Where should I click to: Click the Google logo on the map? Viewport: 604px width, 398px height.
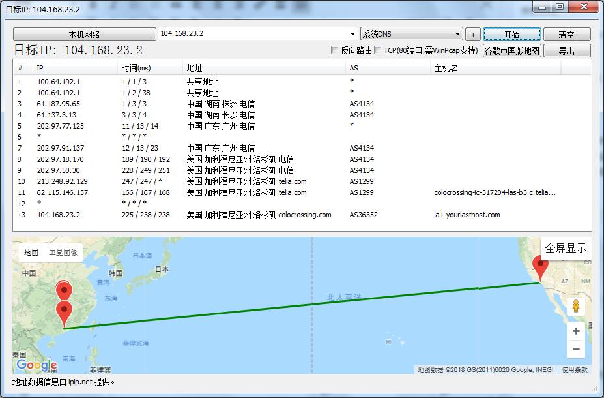tap(38, 363)
